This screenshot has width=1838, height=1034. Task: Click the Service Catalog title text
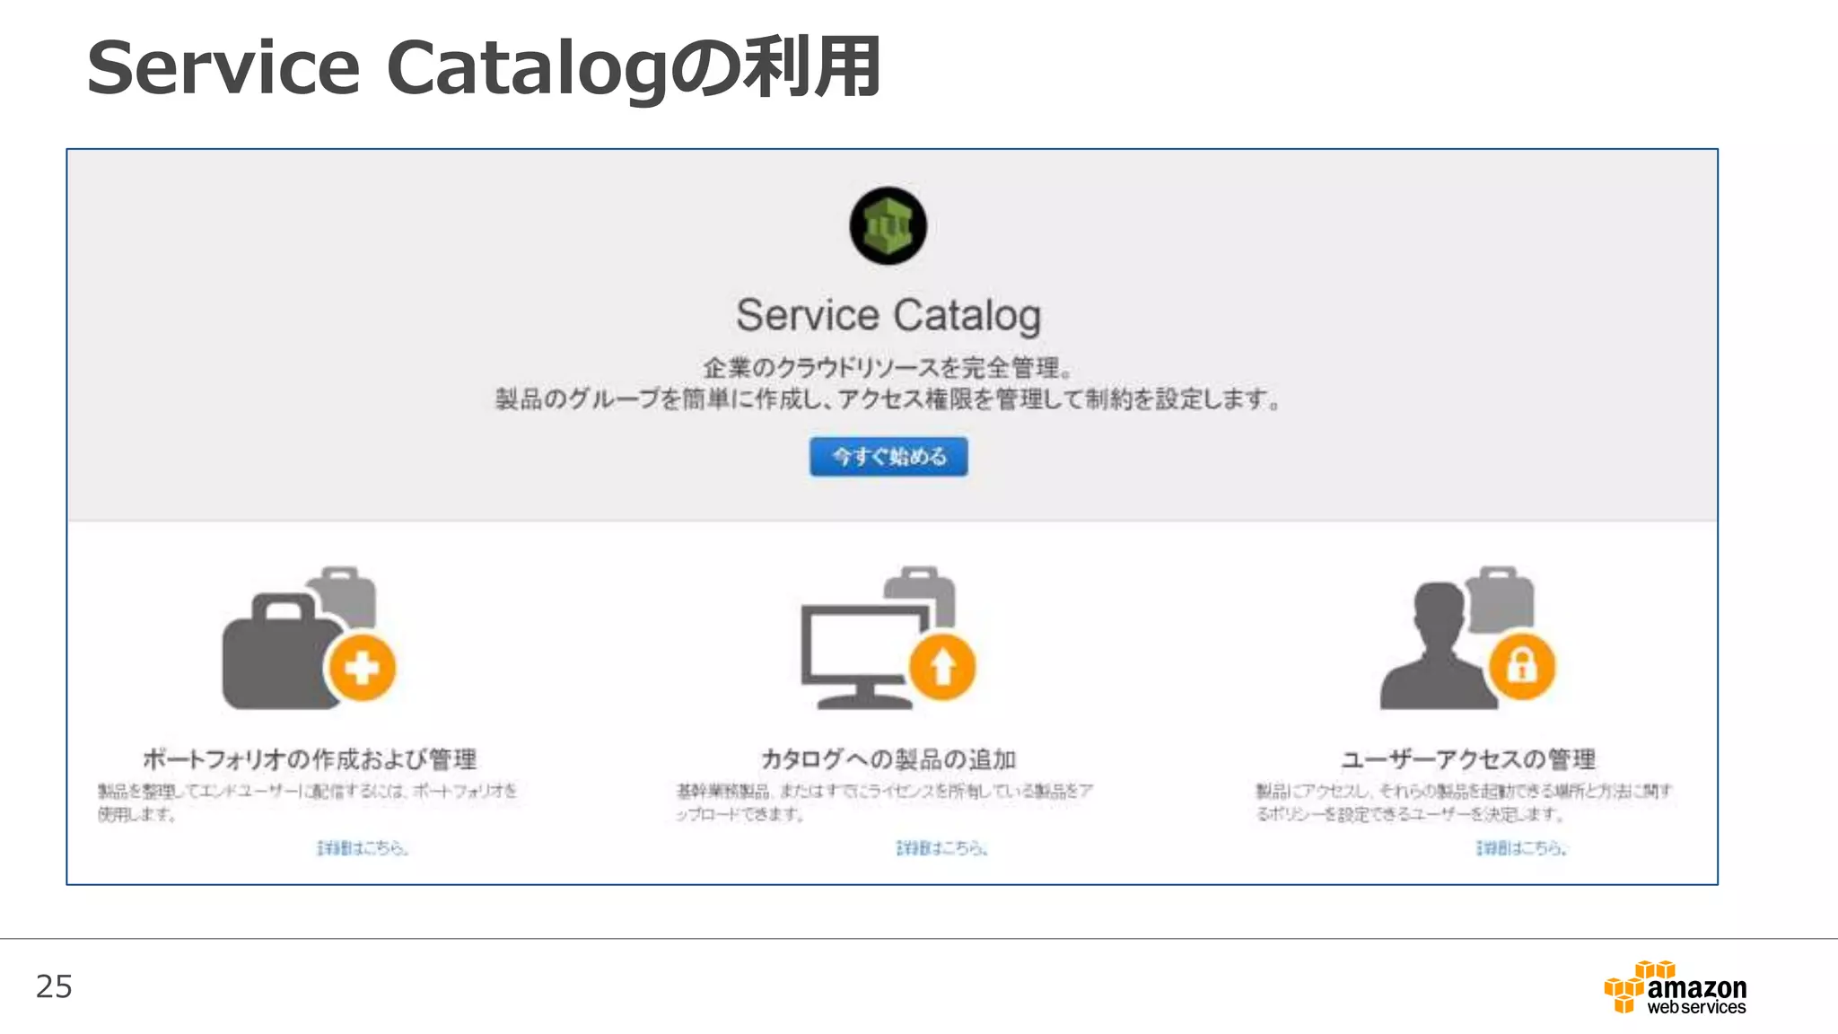click(x=888, y=315)
